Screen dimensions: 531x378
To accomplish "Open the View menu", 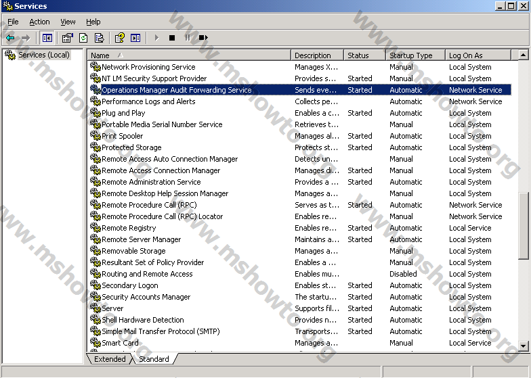I will [68, 22].
